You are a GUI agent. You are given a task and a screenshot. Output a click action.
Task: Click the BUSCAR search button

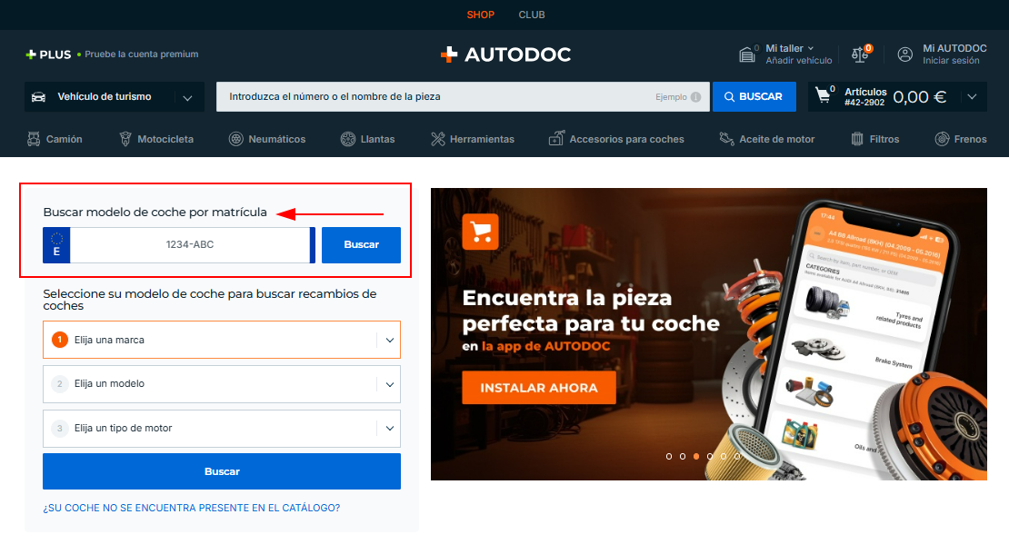[754, 96]
